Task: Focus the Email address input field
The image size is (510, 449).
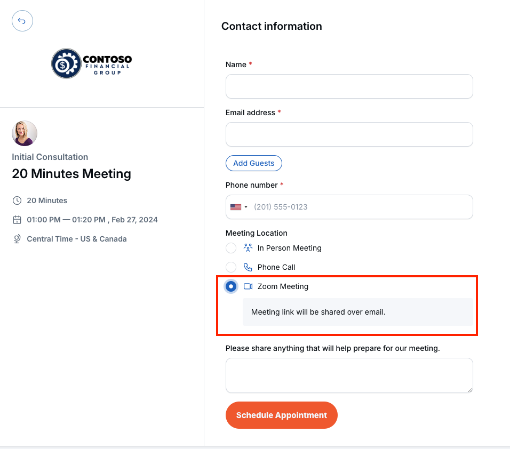Action: tap(349, 134)
